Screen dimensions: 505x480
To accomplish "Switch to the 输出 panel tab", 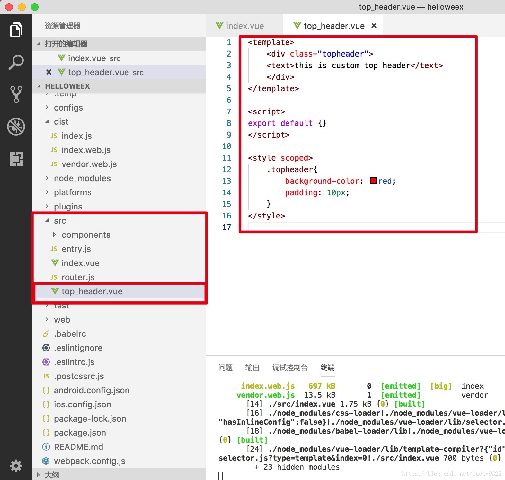I will (x=252, y=368).
